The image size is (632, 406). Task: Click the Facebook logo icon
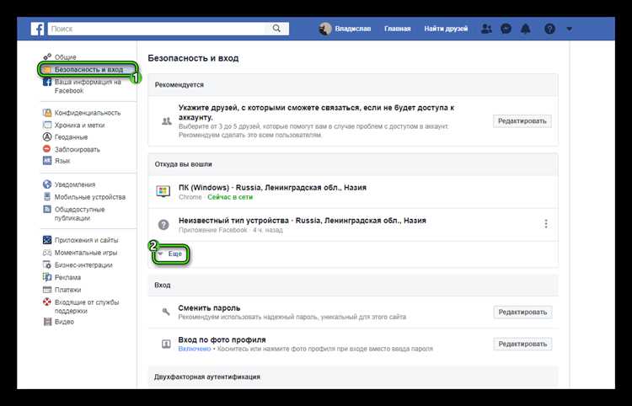tap(38, 29)
